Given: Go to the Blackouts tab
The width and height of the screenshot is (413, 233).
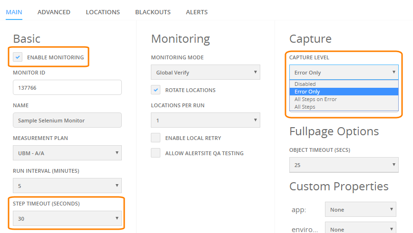Looking at the screenshot, I should coord(153,12).
